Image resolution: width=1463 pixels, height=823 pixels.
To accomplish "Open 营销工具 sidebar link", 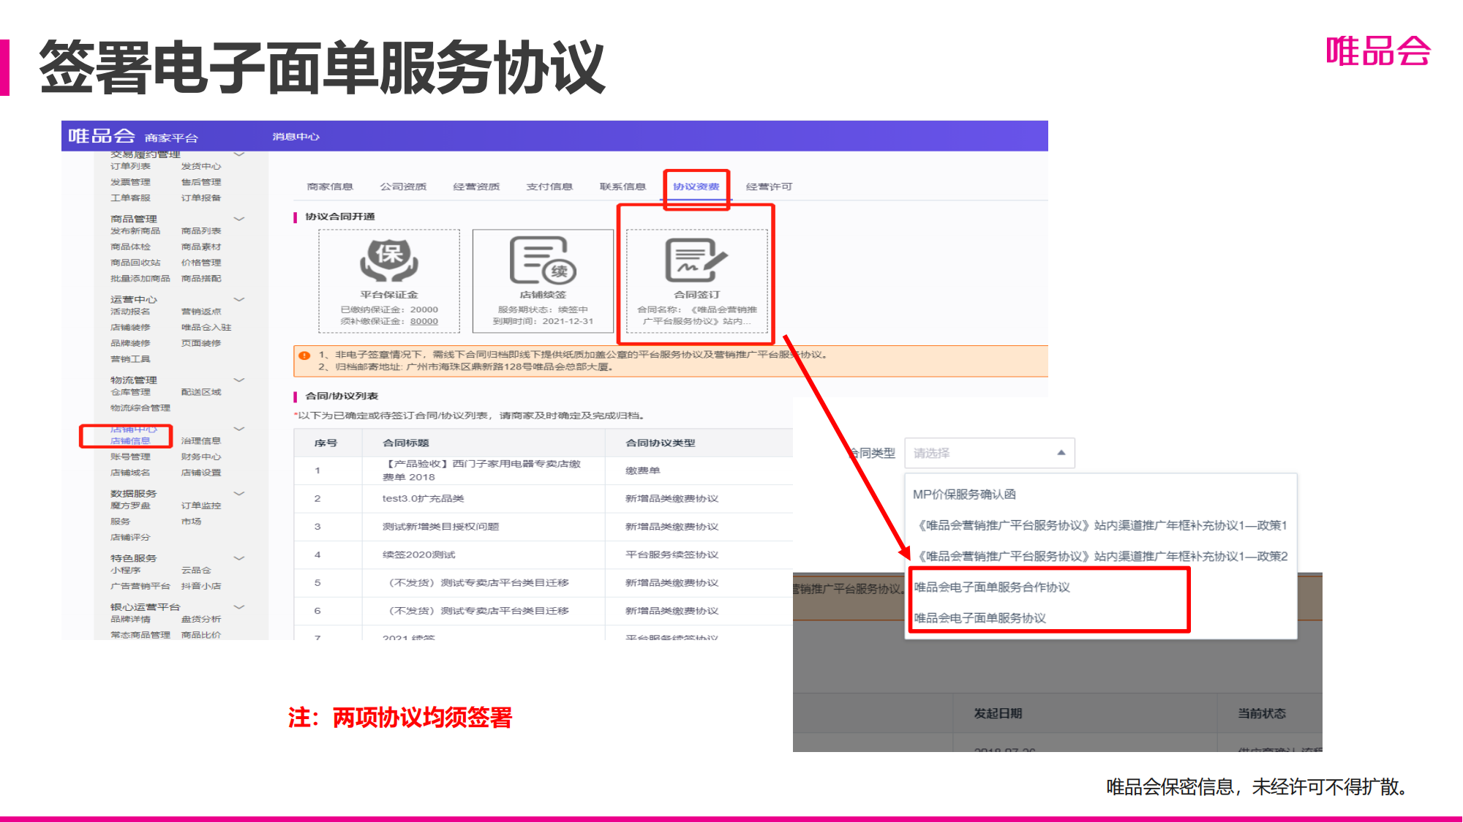I will 130,359.
